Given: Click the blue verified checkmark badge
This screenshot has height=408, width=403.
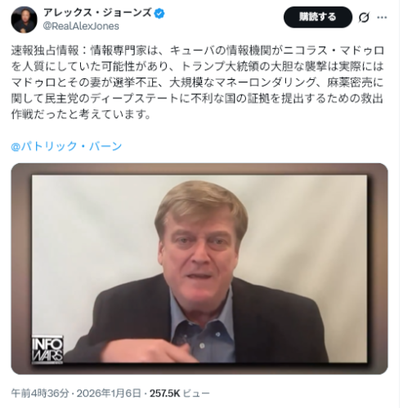Looking at the screenshot, I should [x=159, y=14].
